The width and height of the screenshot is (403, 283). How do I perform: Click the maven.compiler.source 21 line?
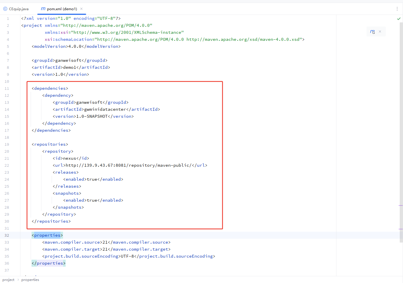pos(106,242)
